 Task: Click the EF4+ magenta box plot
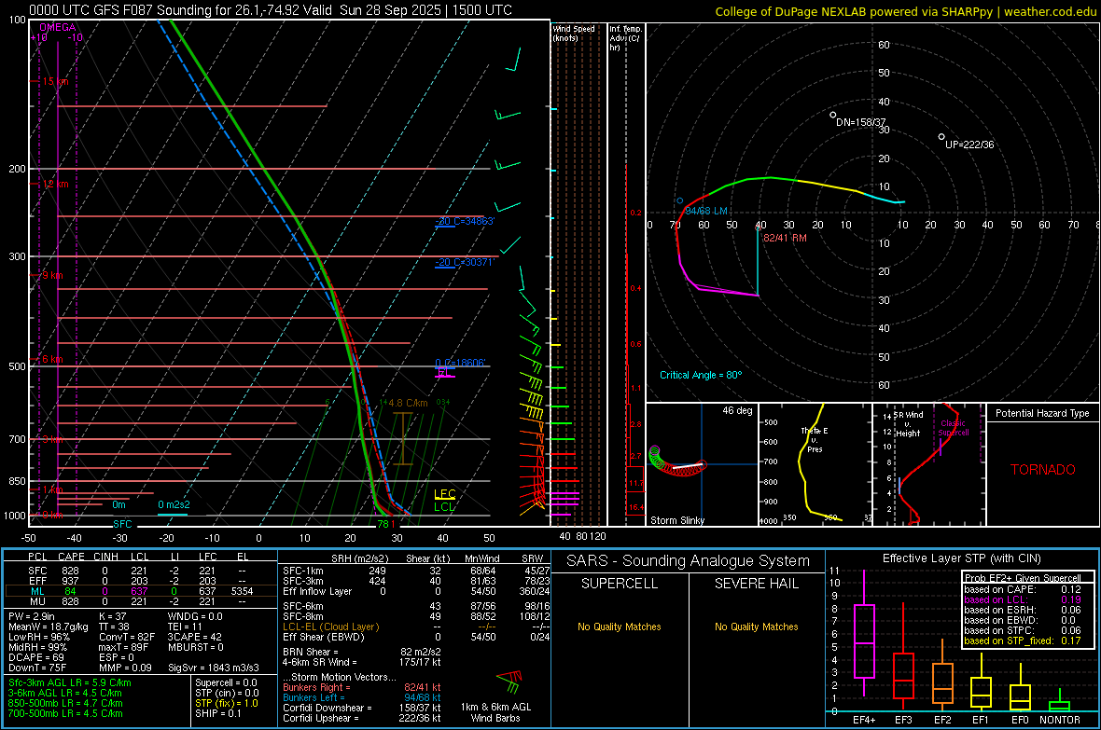[864, 634]
